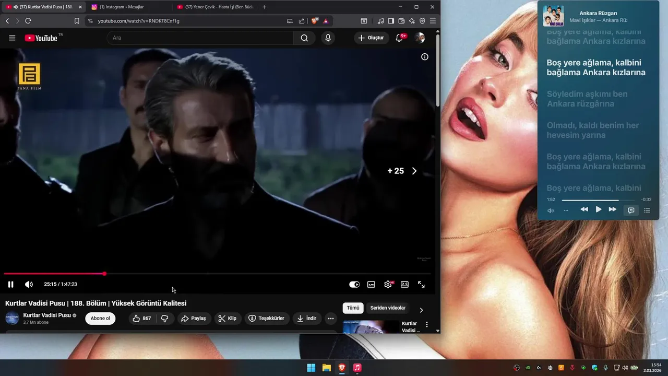Open the Windows Start button

[311, 368]
